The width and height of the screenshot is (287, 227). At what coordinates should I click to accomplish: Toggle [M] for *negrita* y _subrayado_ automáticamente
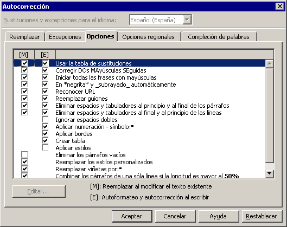(x=24, y=85)
